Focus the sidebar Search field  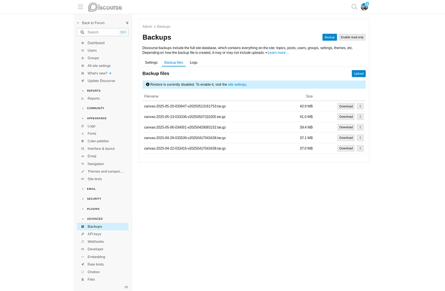click(x=103, y=32)
